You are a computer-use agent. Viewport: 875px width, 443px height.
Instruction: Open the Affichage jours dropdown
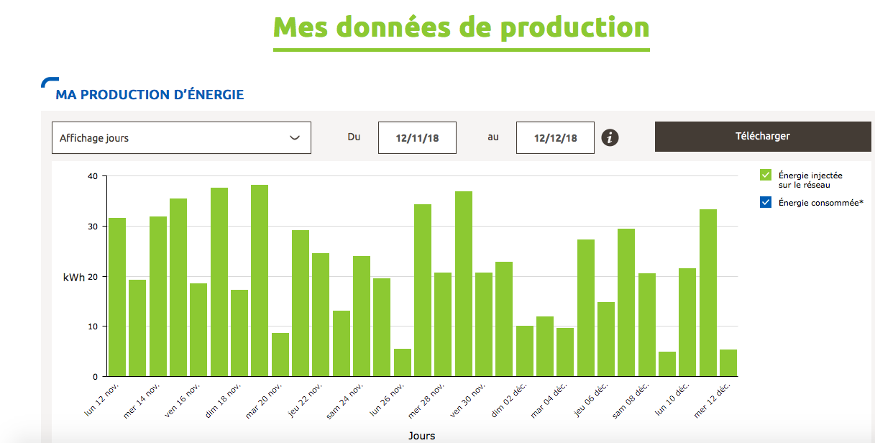click(x=181, y=137)
